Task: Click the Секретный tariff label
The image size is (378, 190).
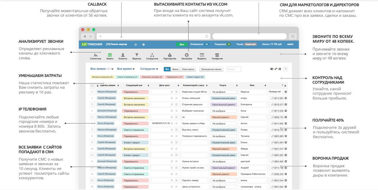Action: pos(251,45)
